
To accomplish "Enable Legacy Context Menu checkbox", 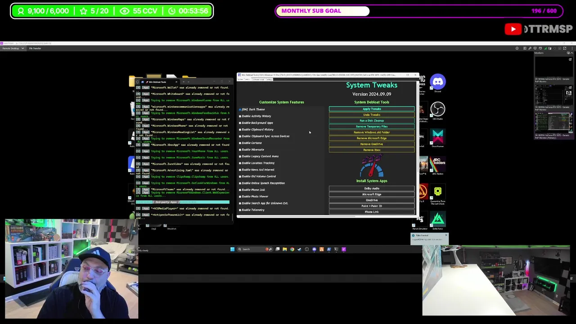I will pyautogui.click(x=240, y=157).
